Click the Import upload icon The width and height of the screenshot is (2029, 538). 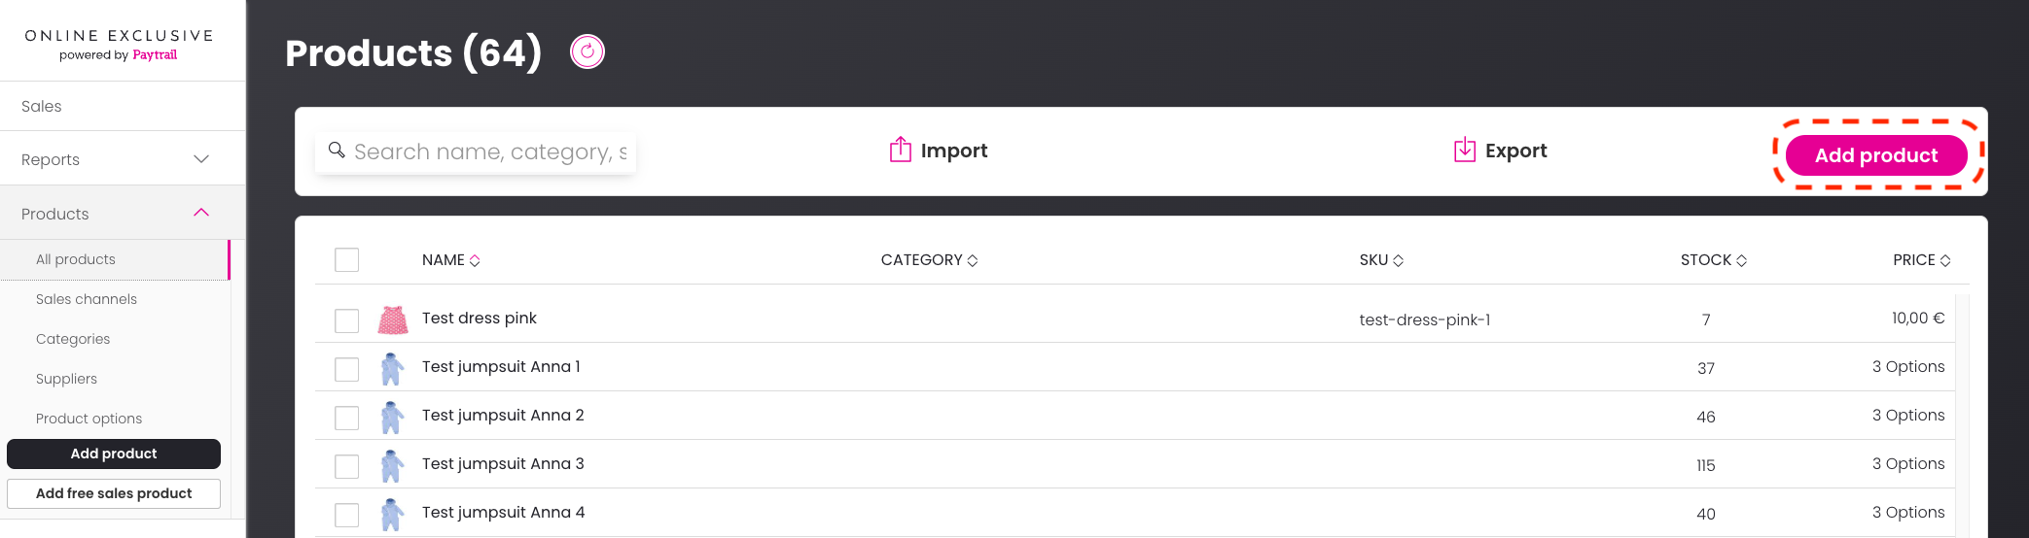point(901,150)
